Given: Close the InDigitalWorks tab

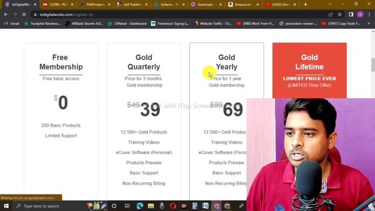Looking at the screenshot, I should [x=35, y=4].
